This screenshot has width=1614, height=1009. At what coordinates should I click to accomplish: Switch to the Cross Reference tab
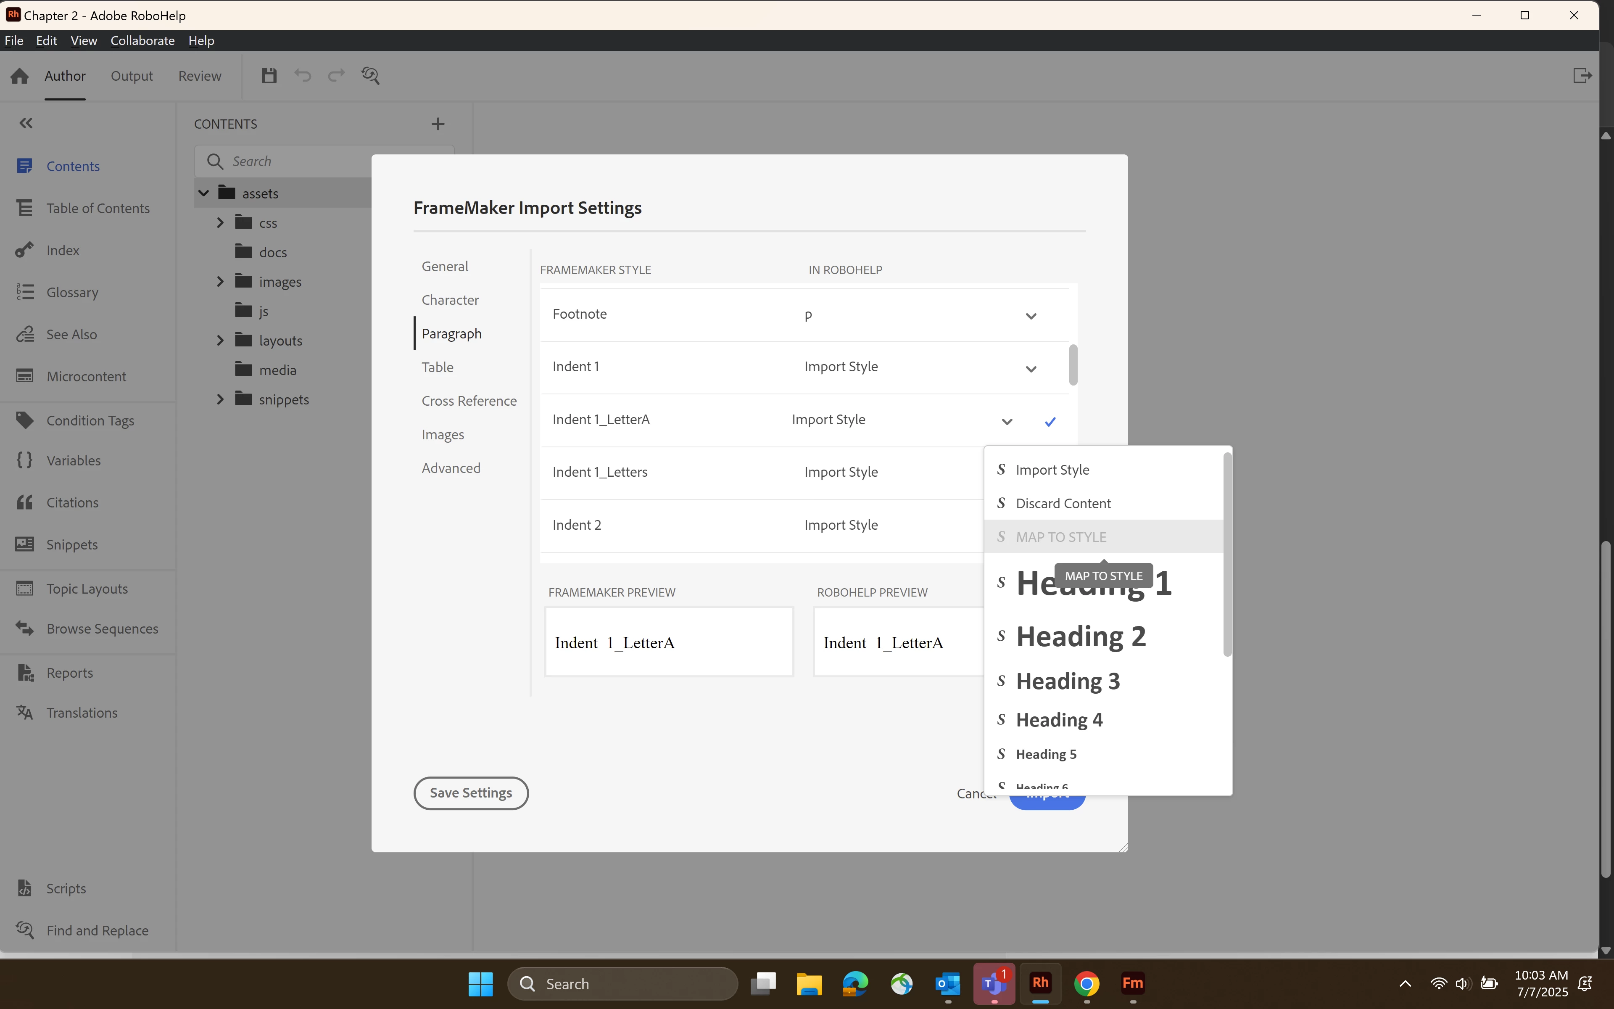click(x=469, y=400)
